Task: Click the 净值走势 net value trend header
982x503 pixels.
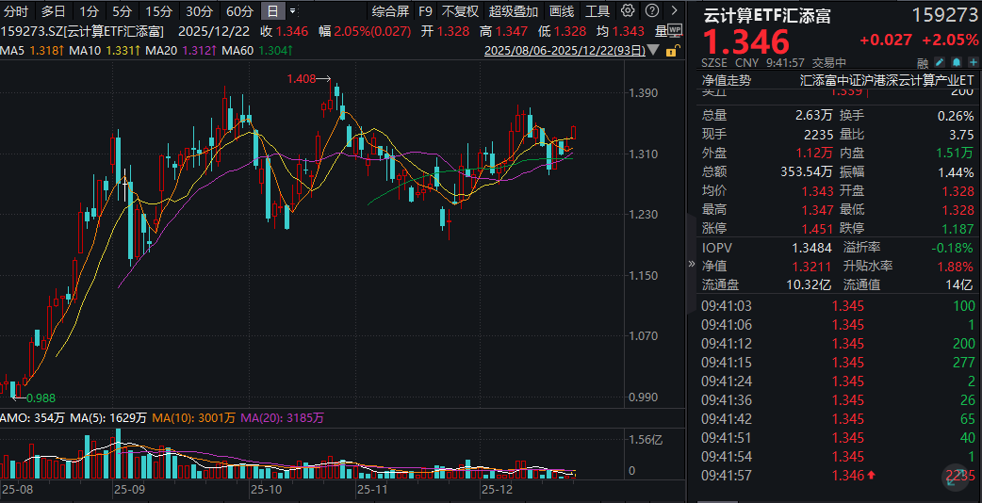Action: pos(727,80)
